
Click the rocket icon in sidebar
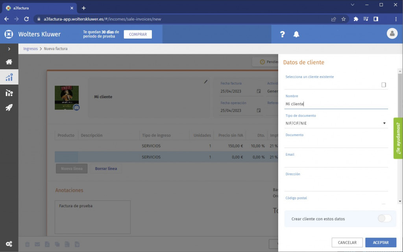click(x=9, y=108)
